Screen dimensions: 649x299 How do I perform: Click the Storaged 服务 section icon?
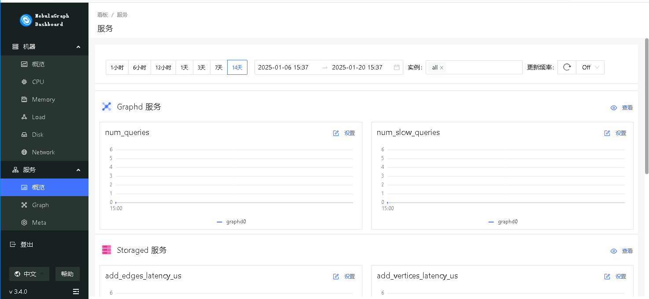coord(107,250)
